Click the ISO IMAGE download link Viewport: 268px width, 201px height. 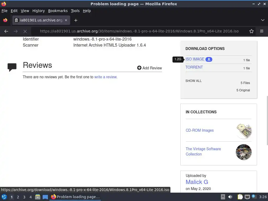click(195, 59)
